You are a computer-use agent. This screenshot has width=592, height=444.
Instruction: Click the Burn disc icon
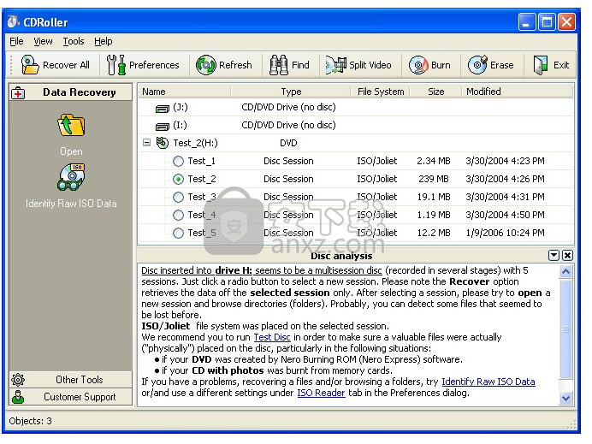pos(418,65)
